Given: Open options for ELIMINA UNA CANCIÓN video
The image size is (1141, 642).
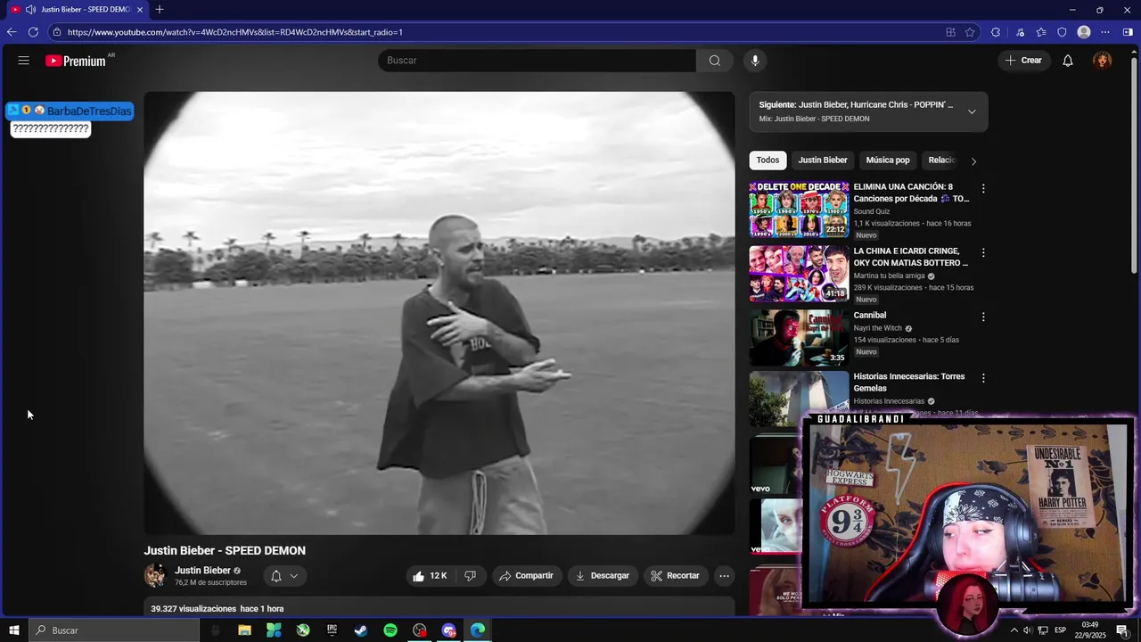Looking at the screenshot, I should point(983,189).
